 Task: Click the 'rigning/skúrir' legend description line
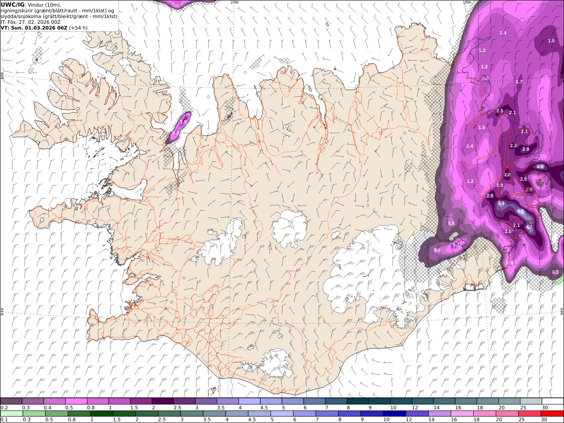click(x=58, y=11)
